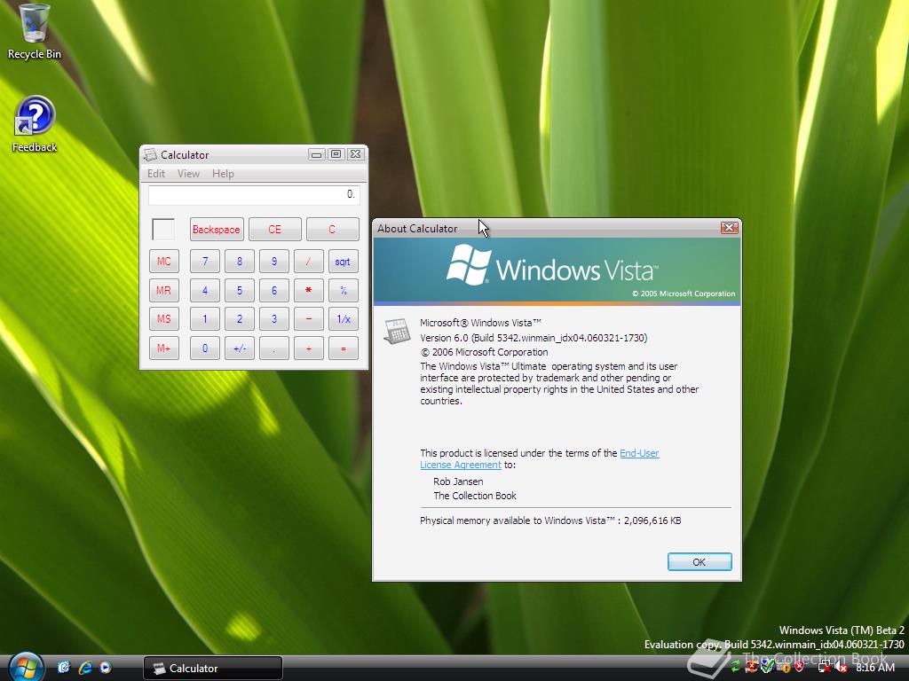Click the multiplication (*) key
909x681 pixels.
click(308, 290)
